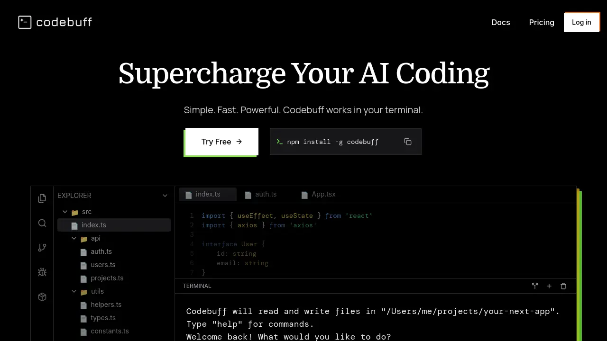This screenshot has height=341, width=607.
Task: Click the Log in button
Action: coord(581,22)
